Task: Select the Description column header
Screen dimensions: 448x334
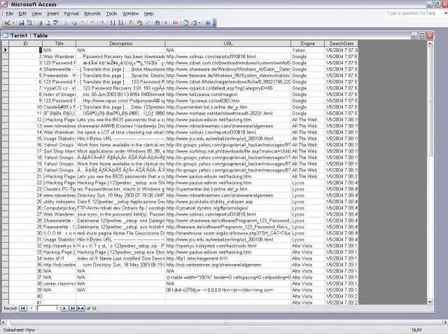Action: click(x=120, y=43)
